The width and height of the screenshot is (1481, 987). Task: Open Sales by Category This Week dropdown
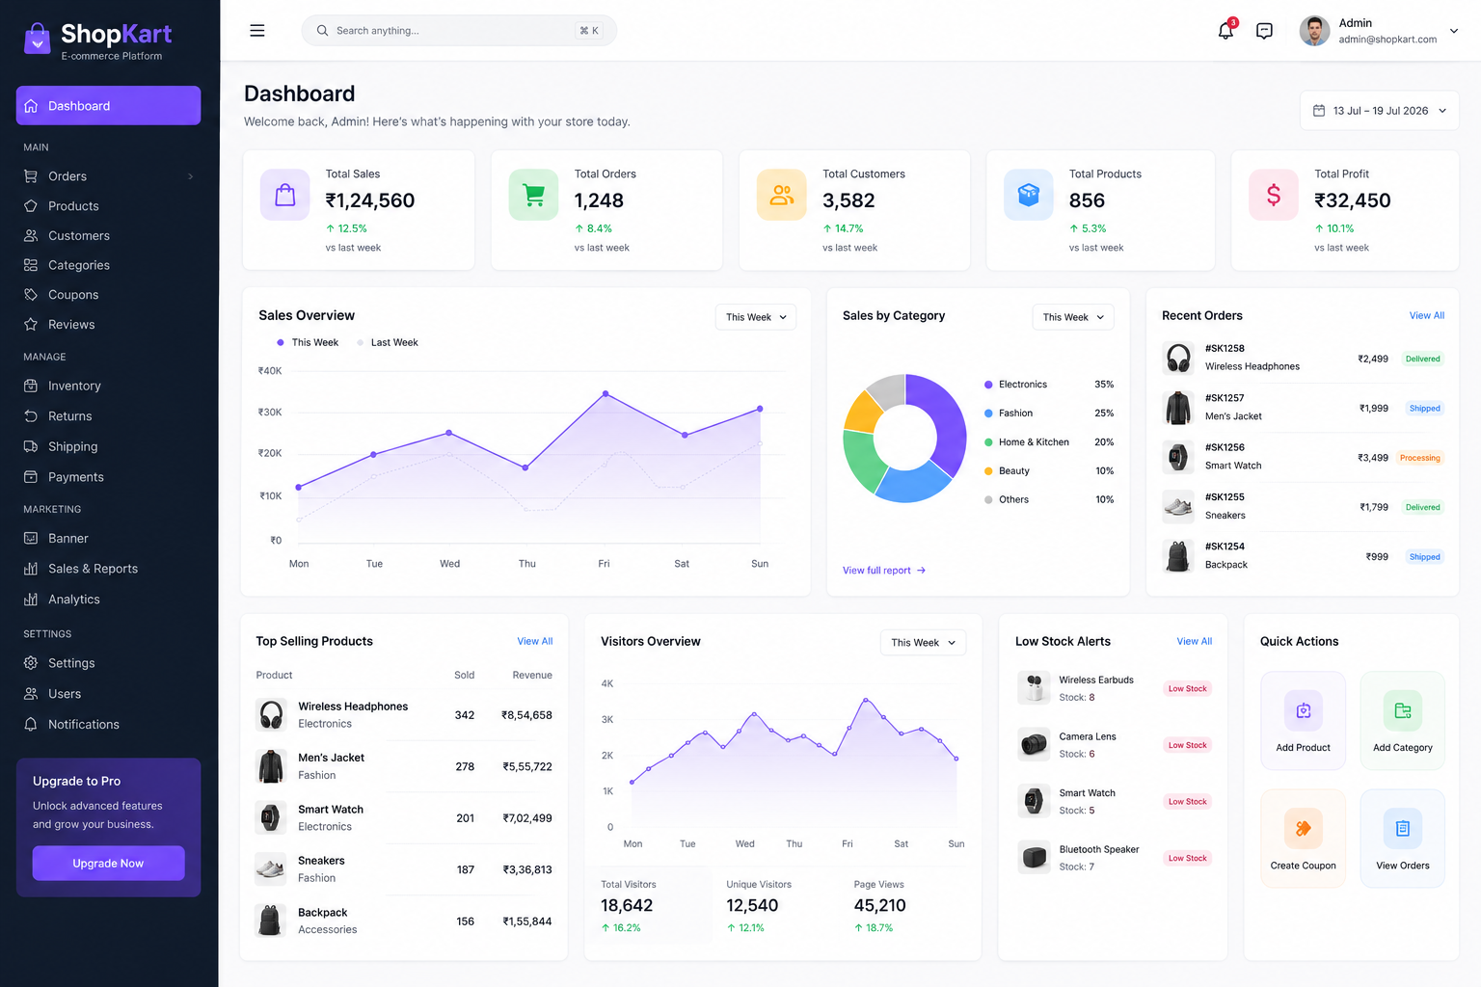point(1073,317)
